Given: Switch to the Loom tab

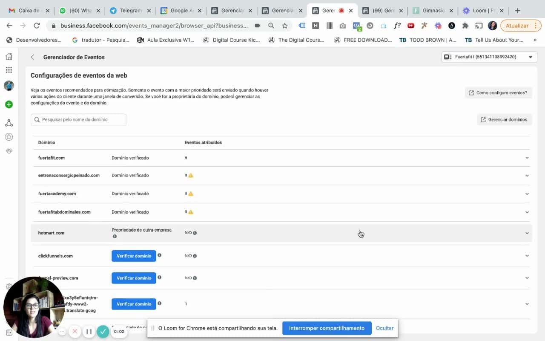Looking at the screenshot, I should 482,11.
